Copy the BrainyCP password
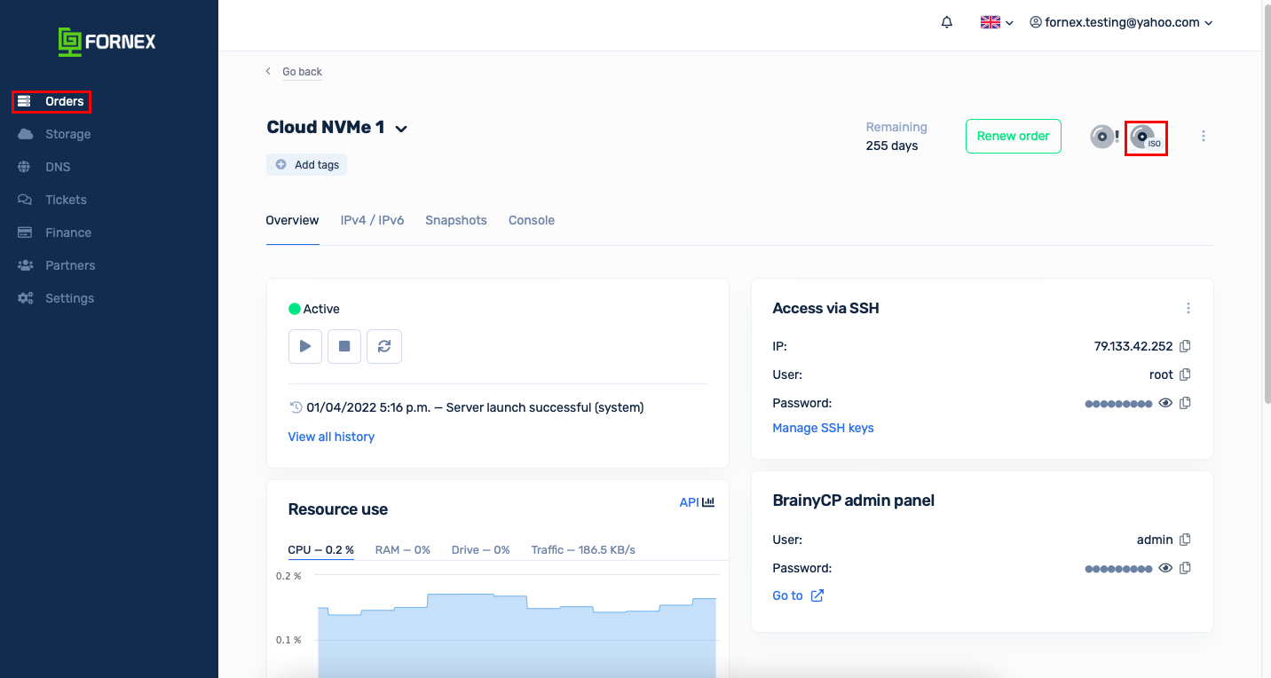Screen dimensions: 1271x678 pyautogui.click(x=1185, y=568)
